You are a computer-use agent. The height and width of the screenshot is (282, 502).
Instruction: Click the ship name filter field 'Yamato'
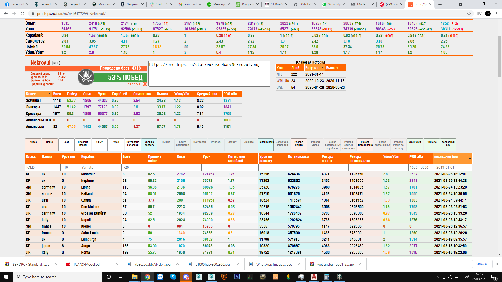100,167
